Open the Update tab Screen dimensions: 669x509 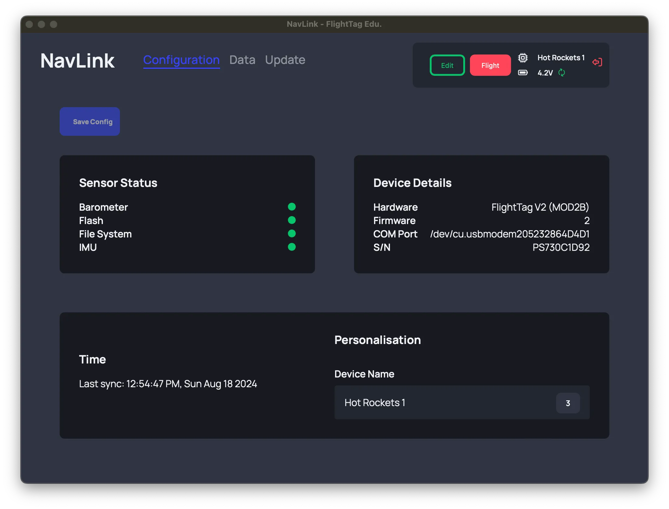285,60
